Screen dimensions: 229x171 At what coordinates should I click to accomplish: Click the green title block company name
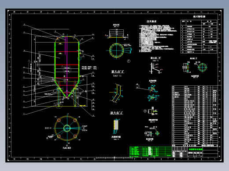pyautogui.click(x=196, y=150)
